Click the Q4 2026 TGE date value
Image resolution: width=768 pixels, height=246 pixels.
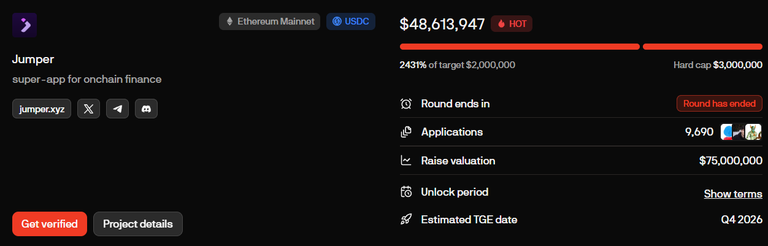click(742, 220)
